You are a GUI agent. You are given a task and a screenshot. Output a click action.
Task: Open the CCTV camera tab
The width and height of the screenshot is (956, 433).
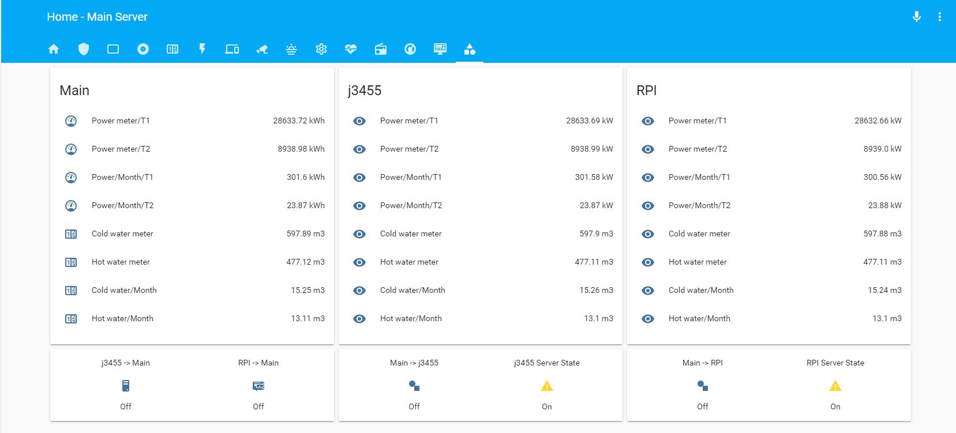(x=262, y=49)
